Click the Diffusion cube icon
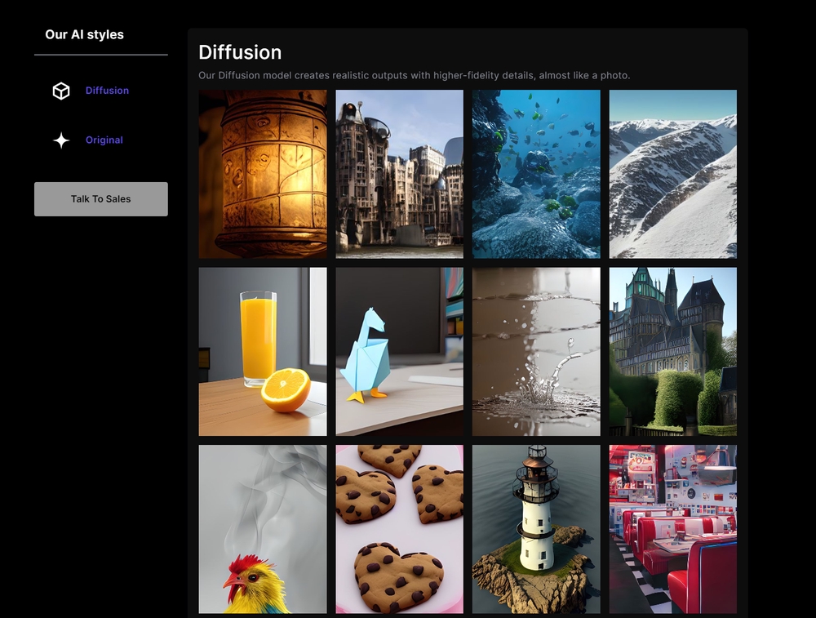Viewport: 816px width, 618px height. click(61, 91)
